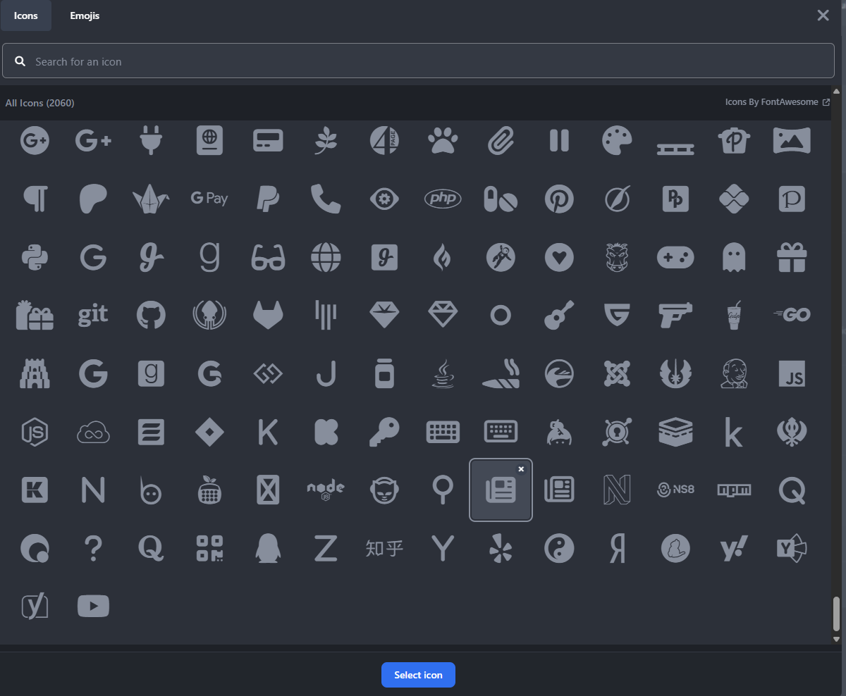Choose the gift box icon
Screen dimensions: 846x696
coord(792,258)
